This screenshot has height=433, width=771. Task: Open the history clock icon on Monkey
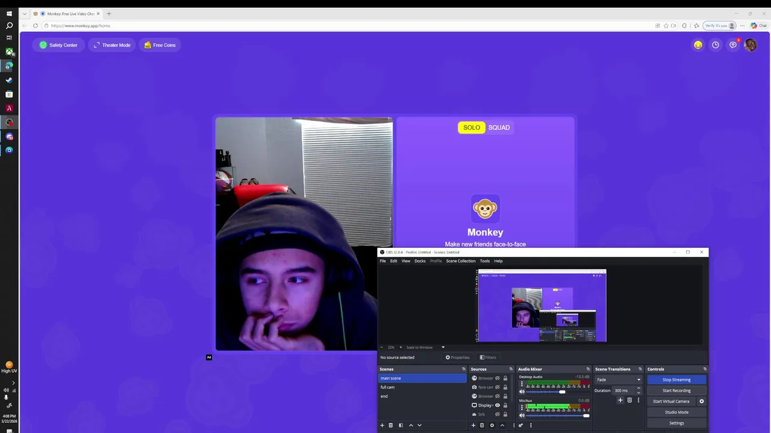point(716,45)
